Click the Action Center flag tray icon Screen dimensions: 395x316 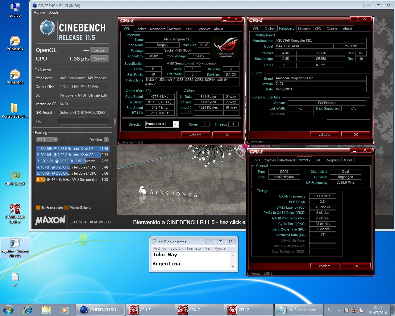(x=346, y=310)
